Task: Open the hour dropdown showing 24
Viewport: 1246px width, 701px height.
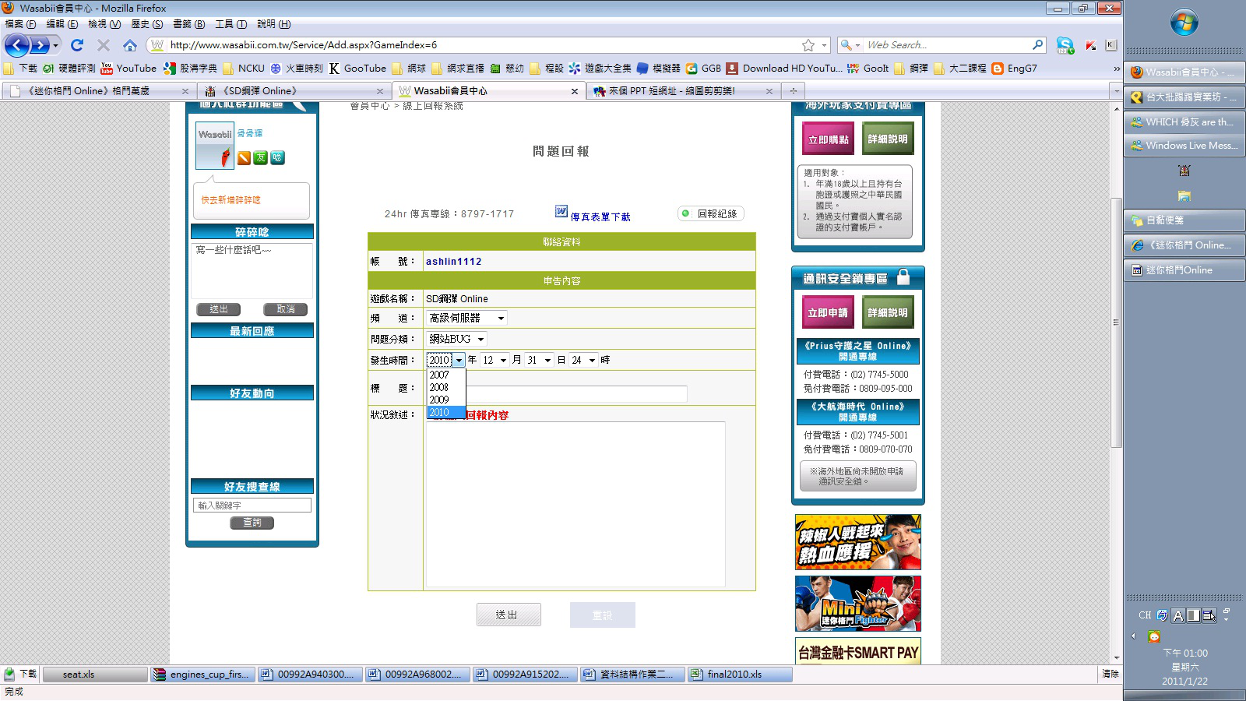Action: tap(583, 360)
